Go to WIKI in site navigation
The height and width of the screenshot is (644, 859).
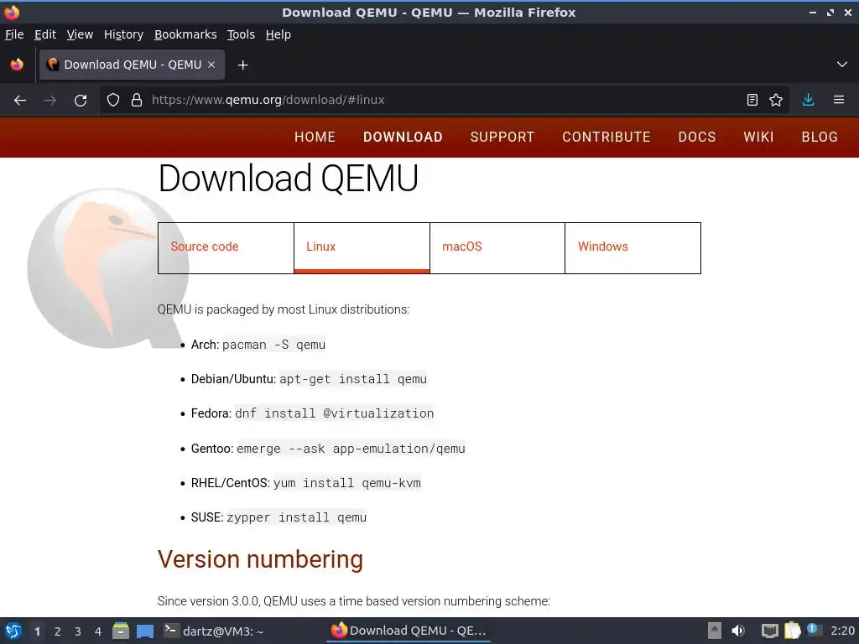point(758,137)
